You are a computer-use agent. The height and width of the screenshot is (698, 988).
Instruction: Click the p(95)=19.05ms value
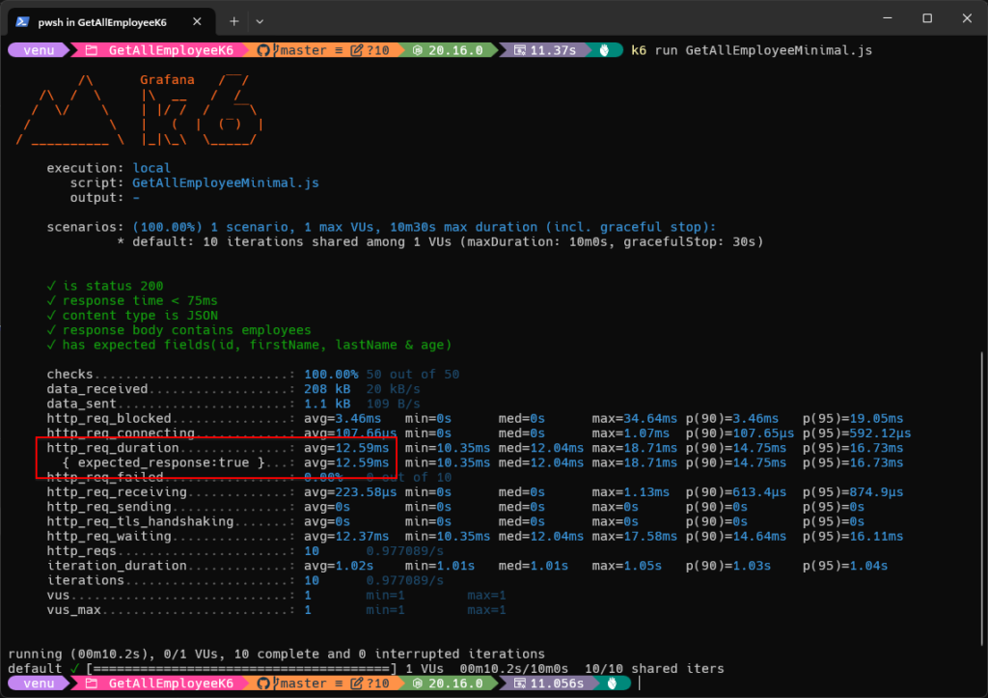[853, 419]
